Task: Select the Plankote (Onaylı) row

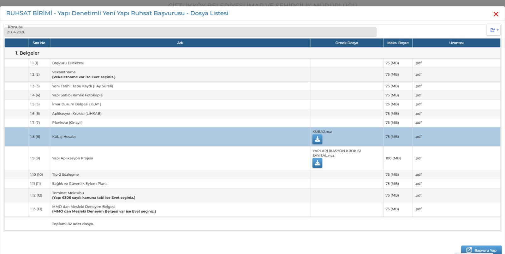Action: click(252, 123)
